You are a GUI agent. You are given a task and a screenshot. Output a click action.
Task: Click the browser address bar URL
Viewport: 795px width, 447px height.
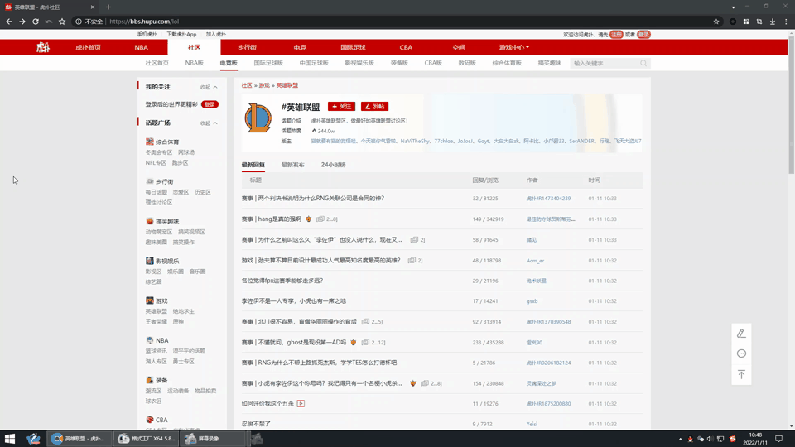(x=144, y=22)
